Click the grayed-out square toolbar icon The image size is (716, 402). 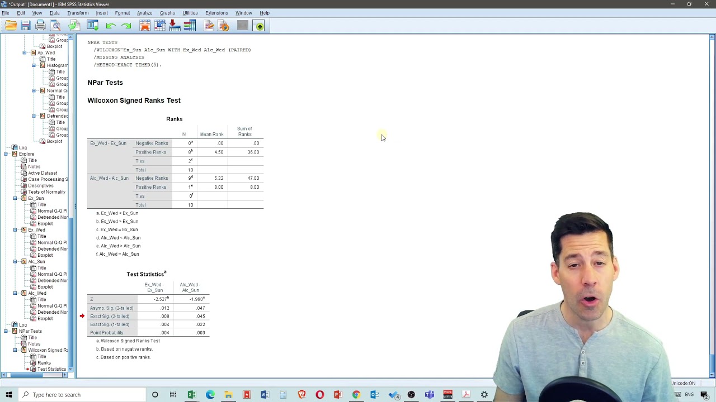(x=242, y=26)
